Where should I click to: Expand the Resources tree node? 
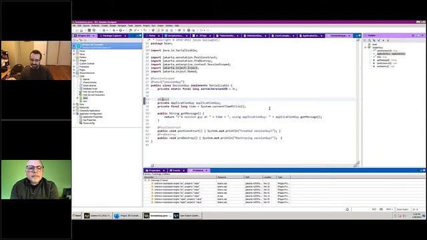[74, 107]
